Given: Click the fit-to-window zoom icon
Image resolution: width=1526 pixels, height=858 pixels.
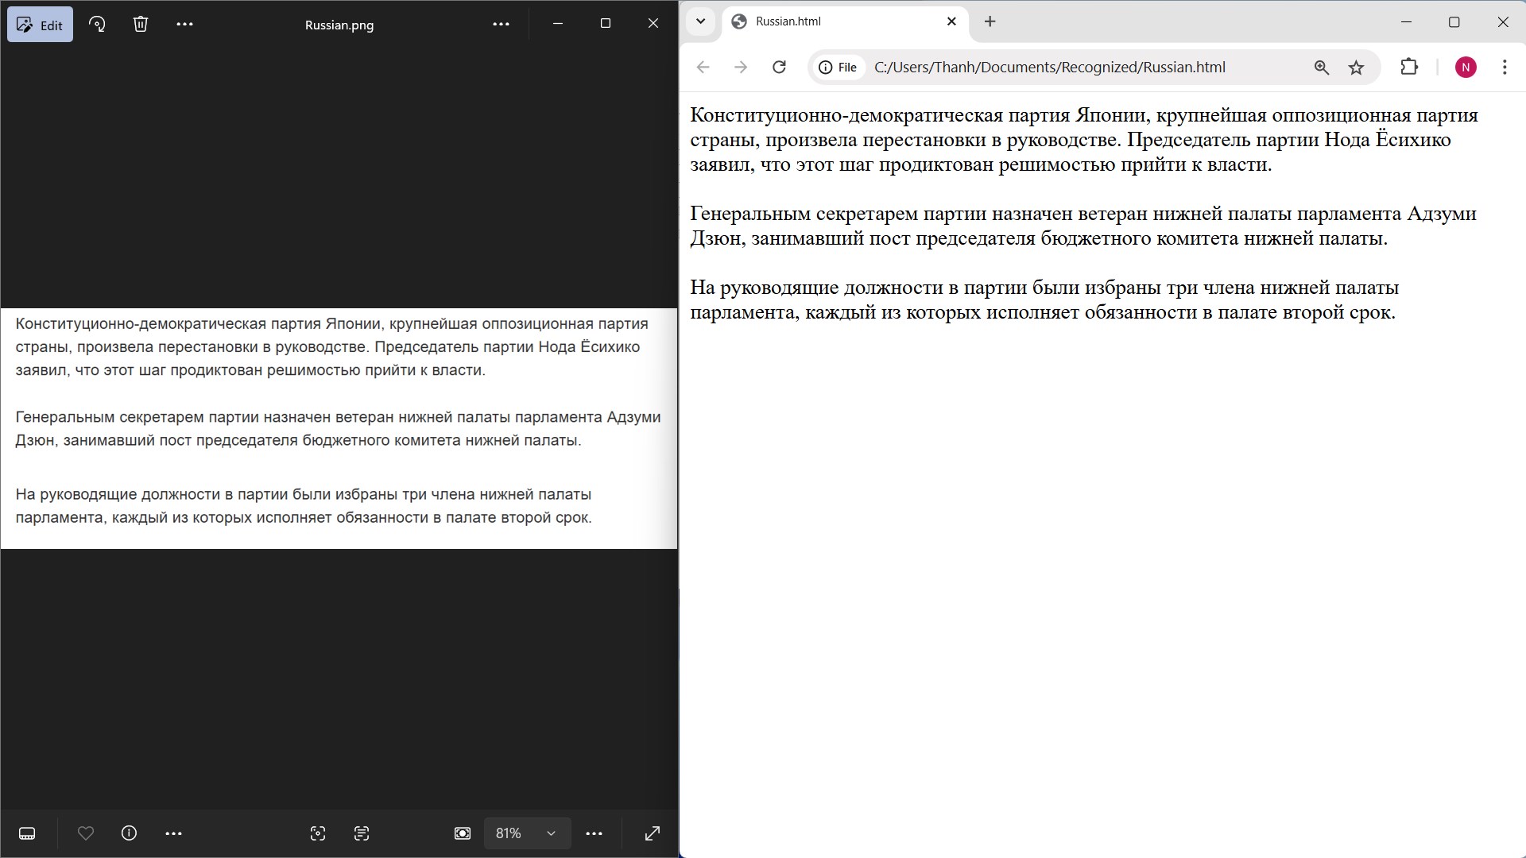Looking at the screenshot, I should click(x=463, y=833).
